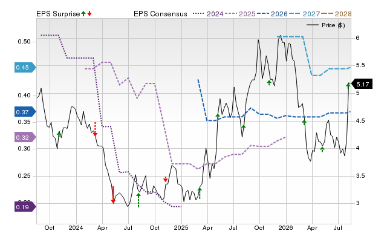Screen dimensions: 387x231
Task: Toggle the 2027 consensus legend entry
Action: 304,14
